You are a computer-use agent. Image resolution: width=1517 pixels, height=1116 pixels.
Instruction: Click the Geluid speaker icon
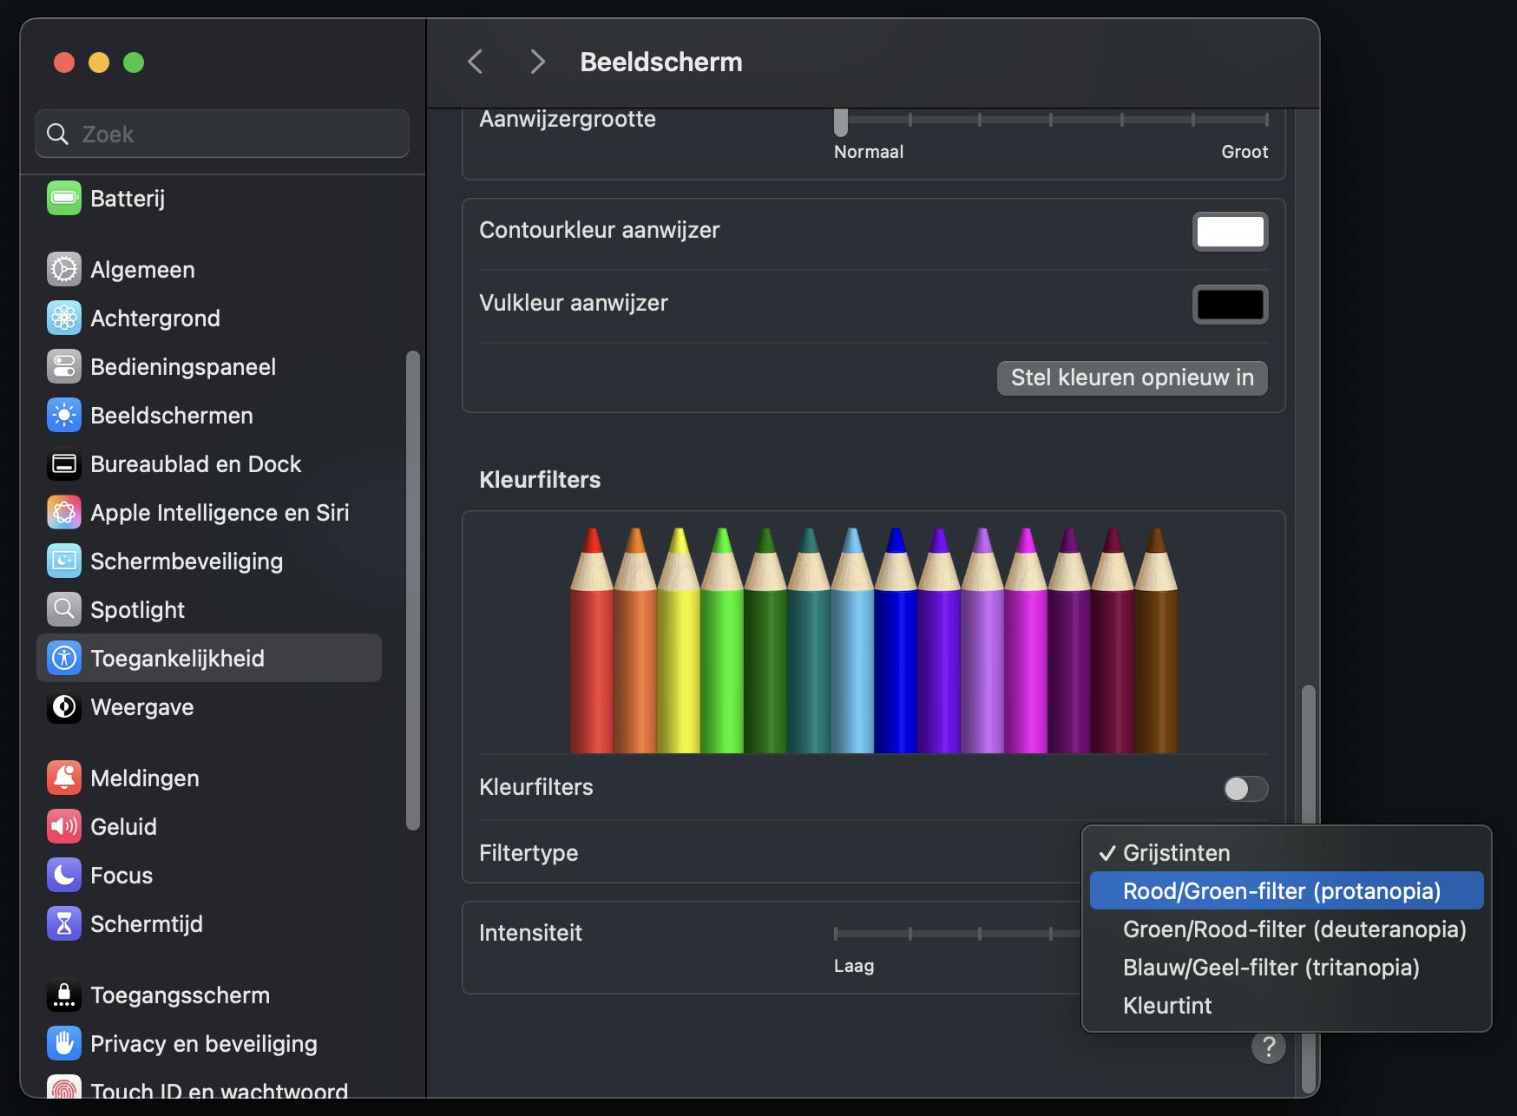tap(64, 827)
